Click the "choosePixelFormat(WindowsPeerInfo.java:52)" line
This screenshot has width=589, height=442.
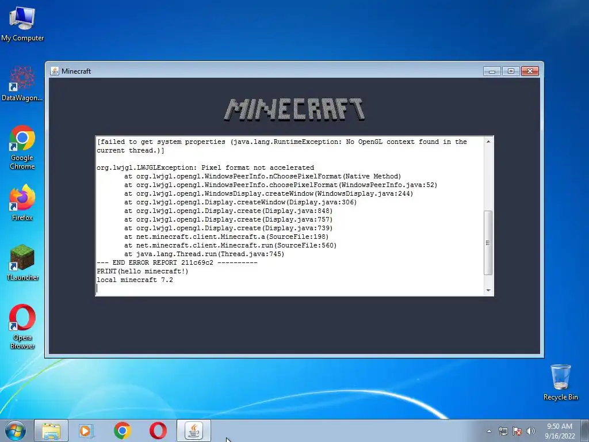point(281,185)
